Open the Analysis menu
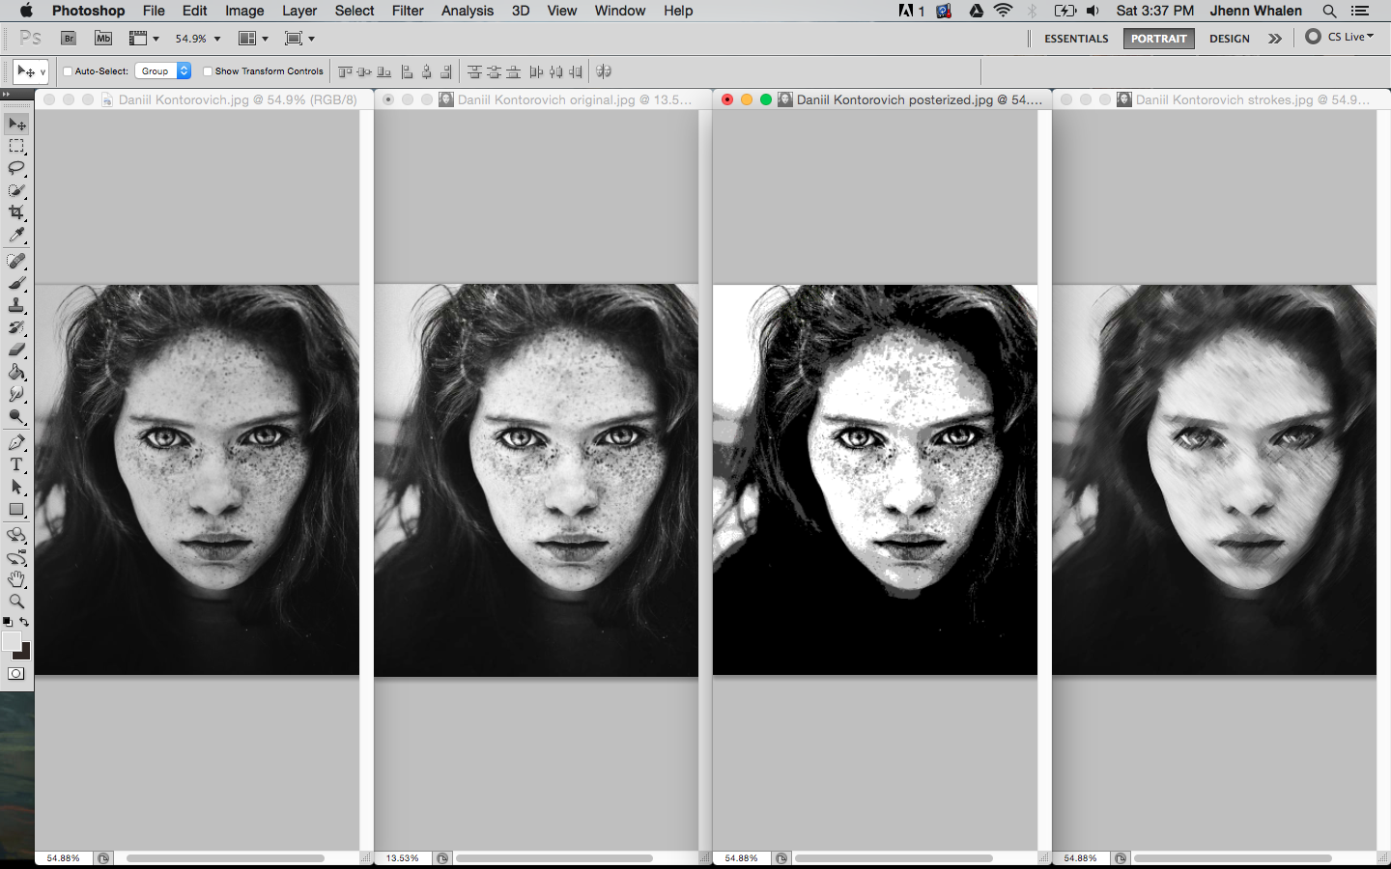Screen dimensions: 1391x869 pyautogui.click(x=468, y=11)
